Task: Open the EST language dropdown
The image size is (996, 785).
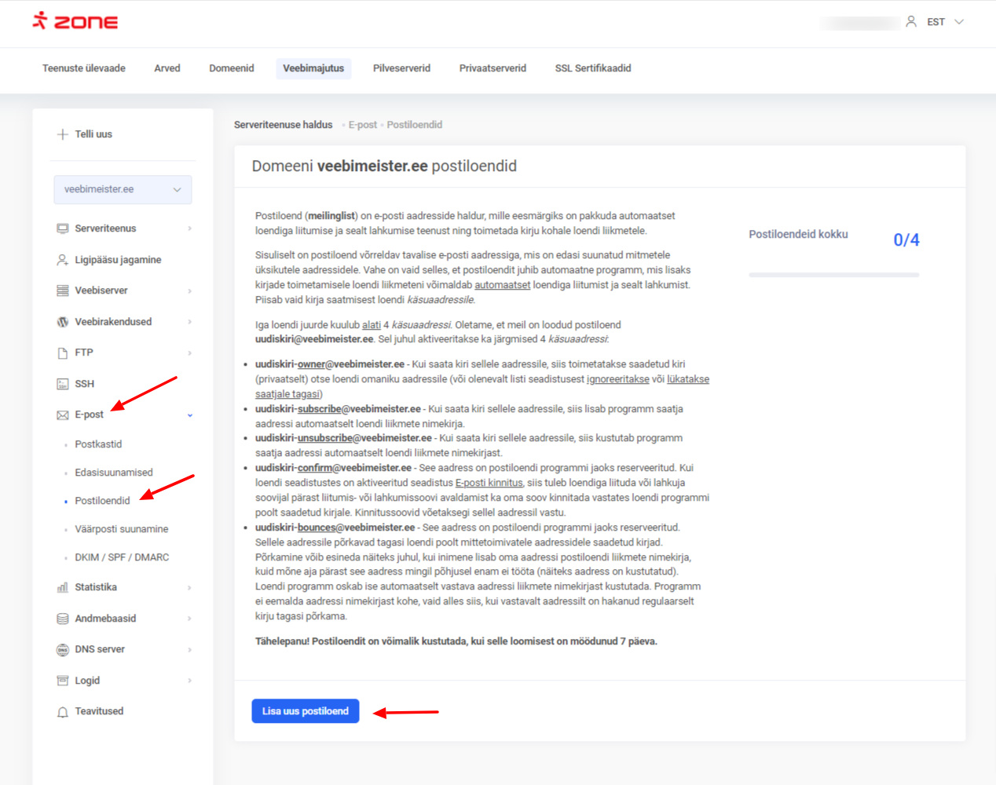Action: (945, 22)
